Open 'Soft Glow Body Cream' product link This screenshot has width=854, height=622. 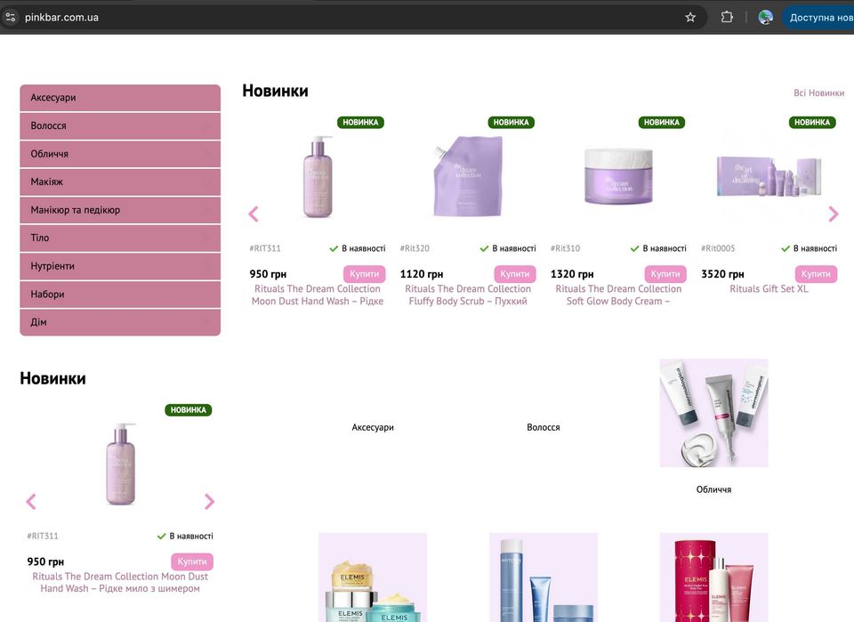(x=618, y=295)
